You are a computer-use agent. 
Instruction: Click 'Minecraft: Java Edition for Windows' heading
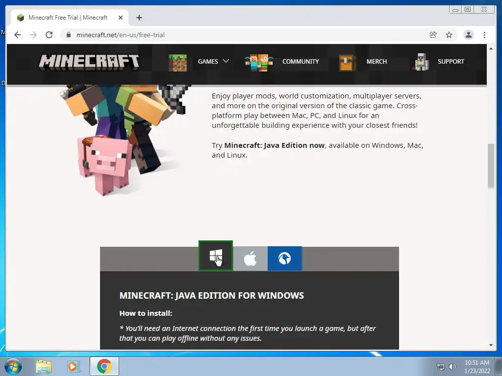click(212, 295)
